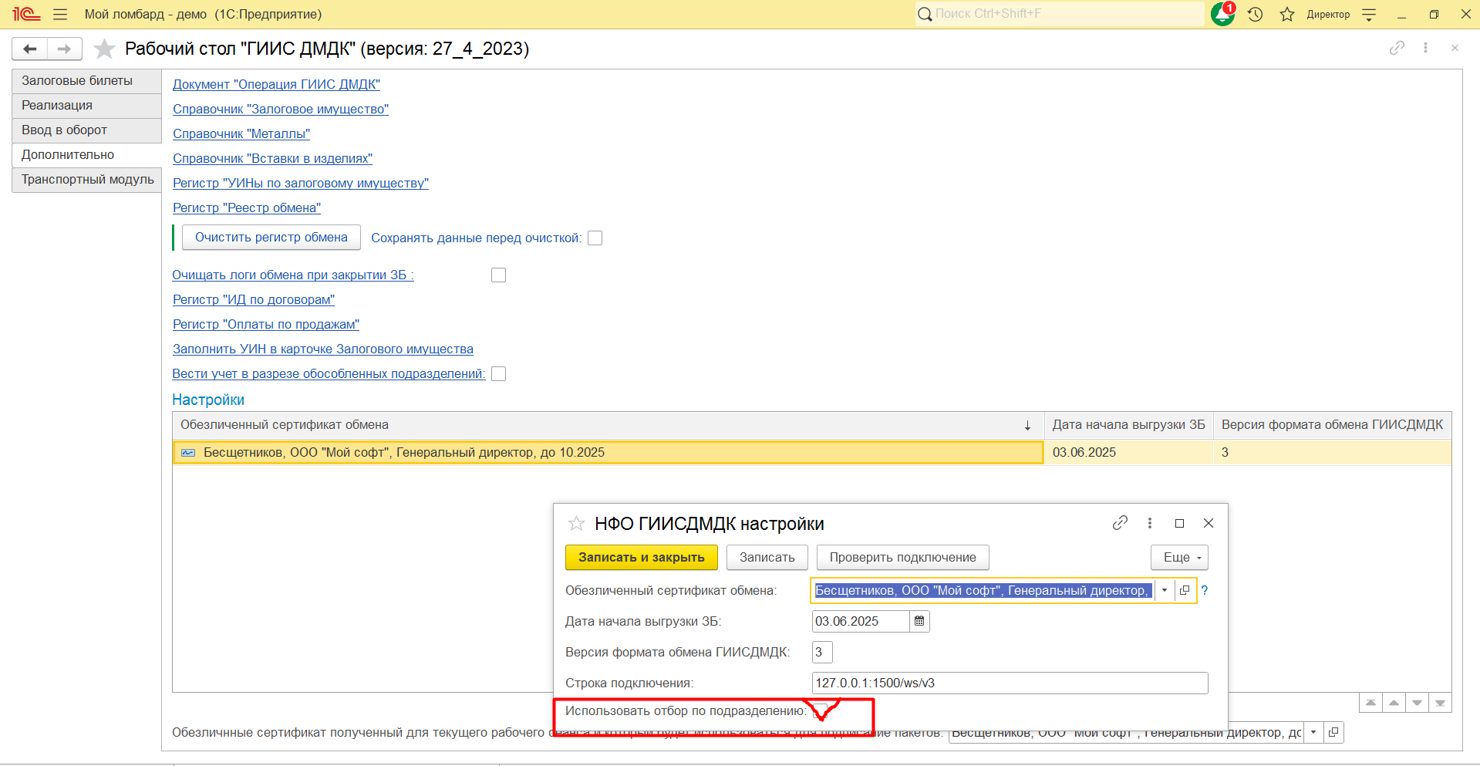Open service settings lines icon near Директор
The height and width of the screenshot is (766, 1480).
pos(1369,14)
